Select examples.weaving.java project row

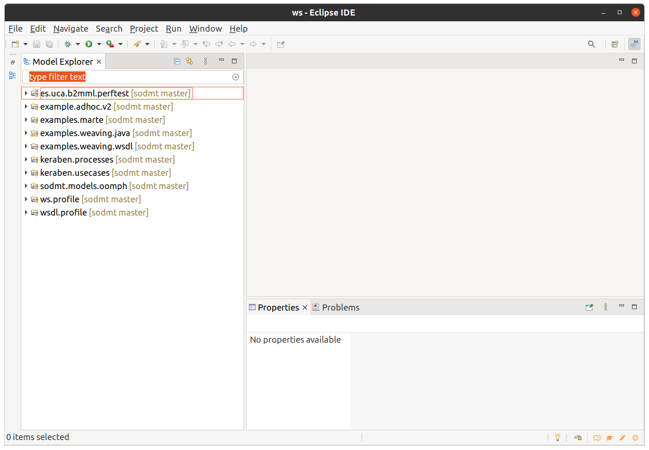132,133
